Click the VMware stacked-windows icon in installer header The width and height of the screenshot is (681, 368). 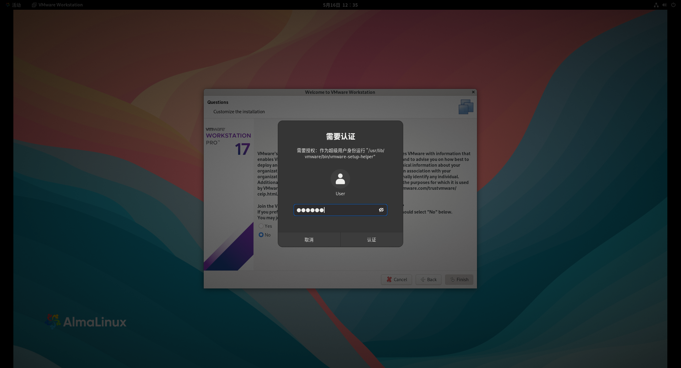point(466,107)
